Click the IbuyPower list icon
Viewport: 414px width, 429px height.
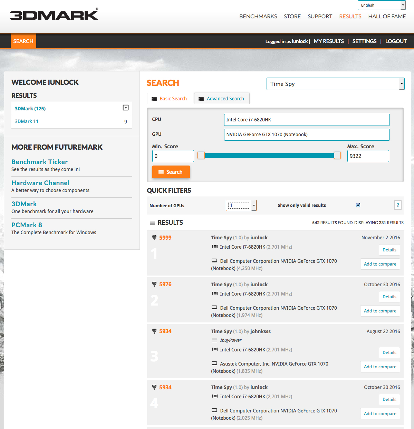click(x=214, y=340)
